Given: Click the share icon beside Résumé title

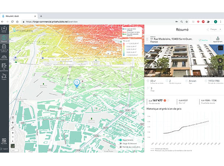Looking at the screenshot, I should point(208,30).
